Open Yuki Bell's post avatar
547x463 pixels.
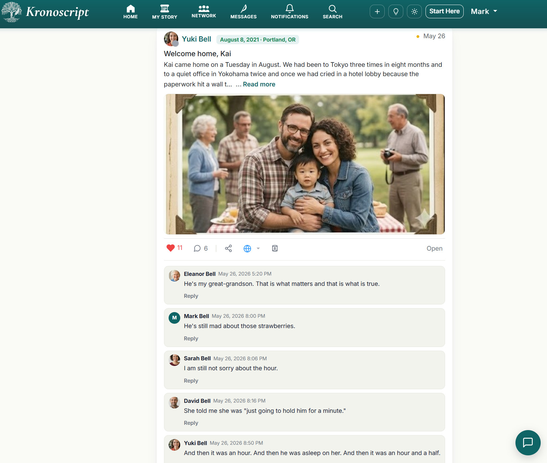click(x=171, y=39)
